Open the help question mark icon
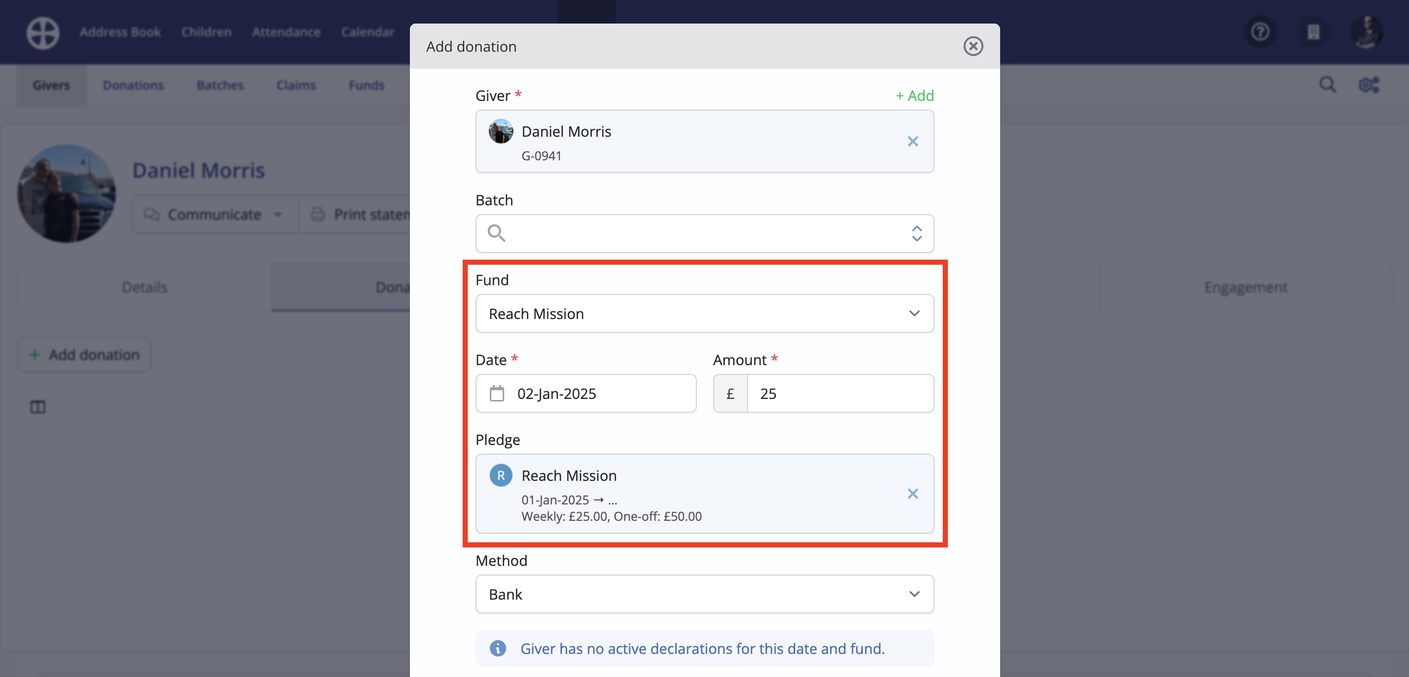Screen dimensions: 1409x677 pos(1260,32)
